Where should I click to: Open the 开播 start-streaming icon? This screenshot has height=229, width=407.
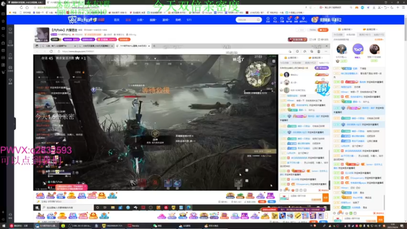(x=282, y=19)
